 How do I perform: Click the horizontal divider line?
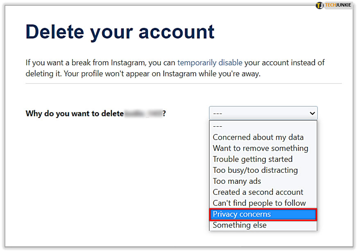pos(184,84)
